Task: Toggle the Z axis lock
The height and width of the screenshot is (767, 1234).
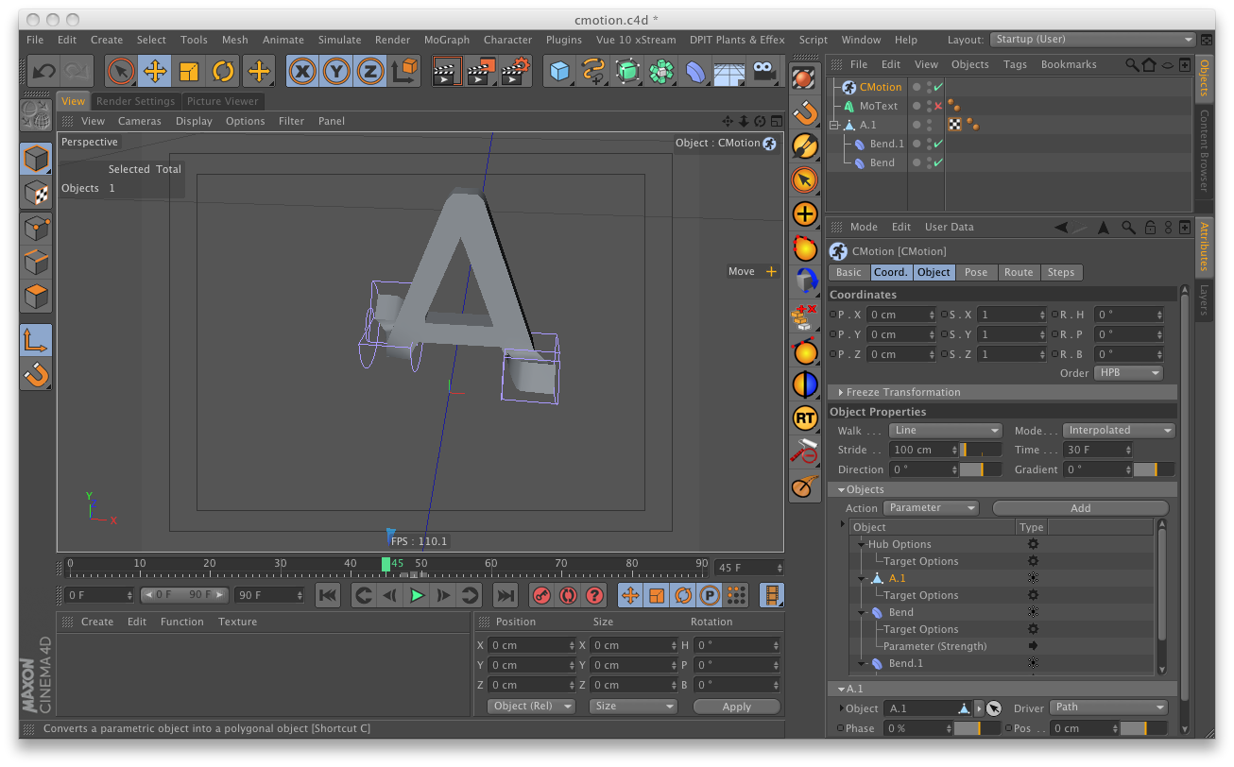Action: tap(370, 71)
